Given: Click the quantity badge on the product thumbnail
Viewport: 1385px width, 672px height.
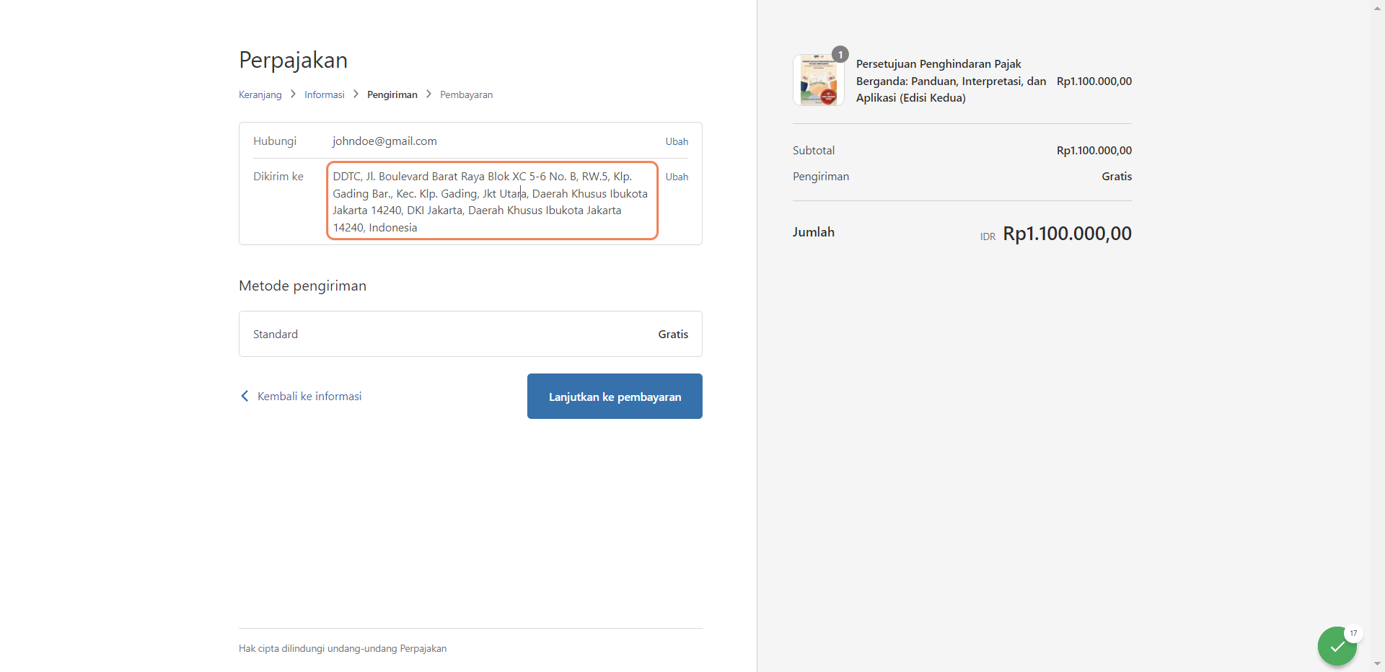Looking at the screenshot, I should click(x=840, y=55).
